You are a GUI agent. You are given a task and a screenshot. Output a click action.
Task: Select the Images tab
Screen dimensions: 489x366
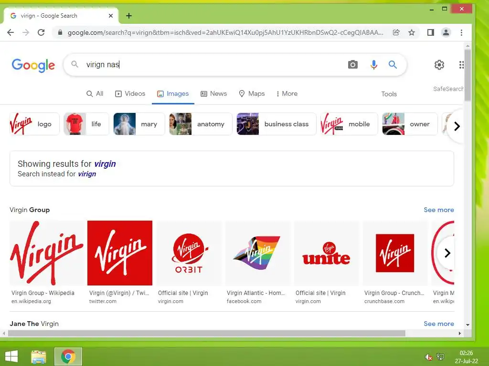tap(173, 94)
